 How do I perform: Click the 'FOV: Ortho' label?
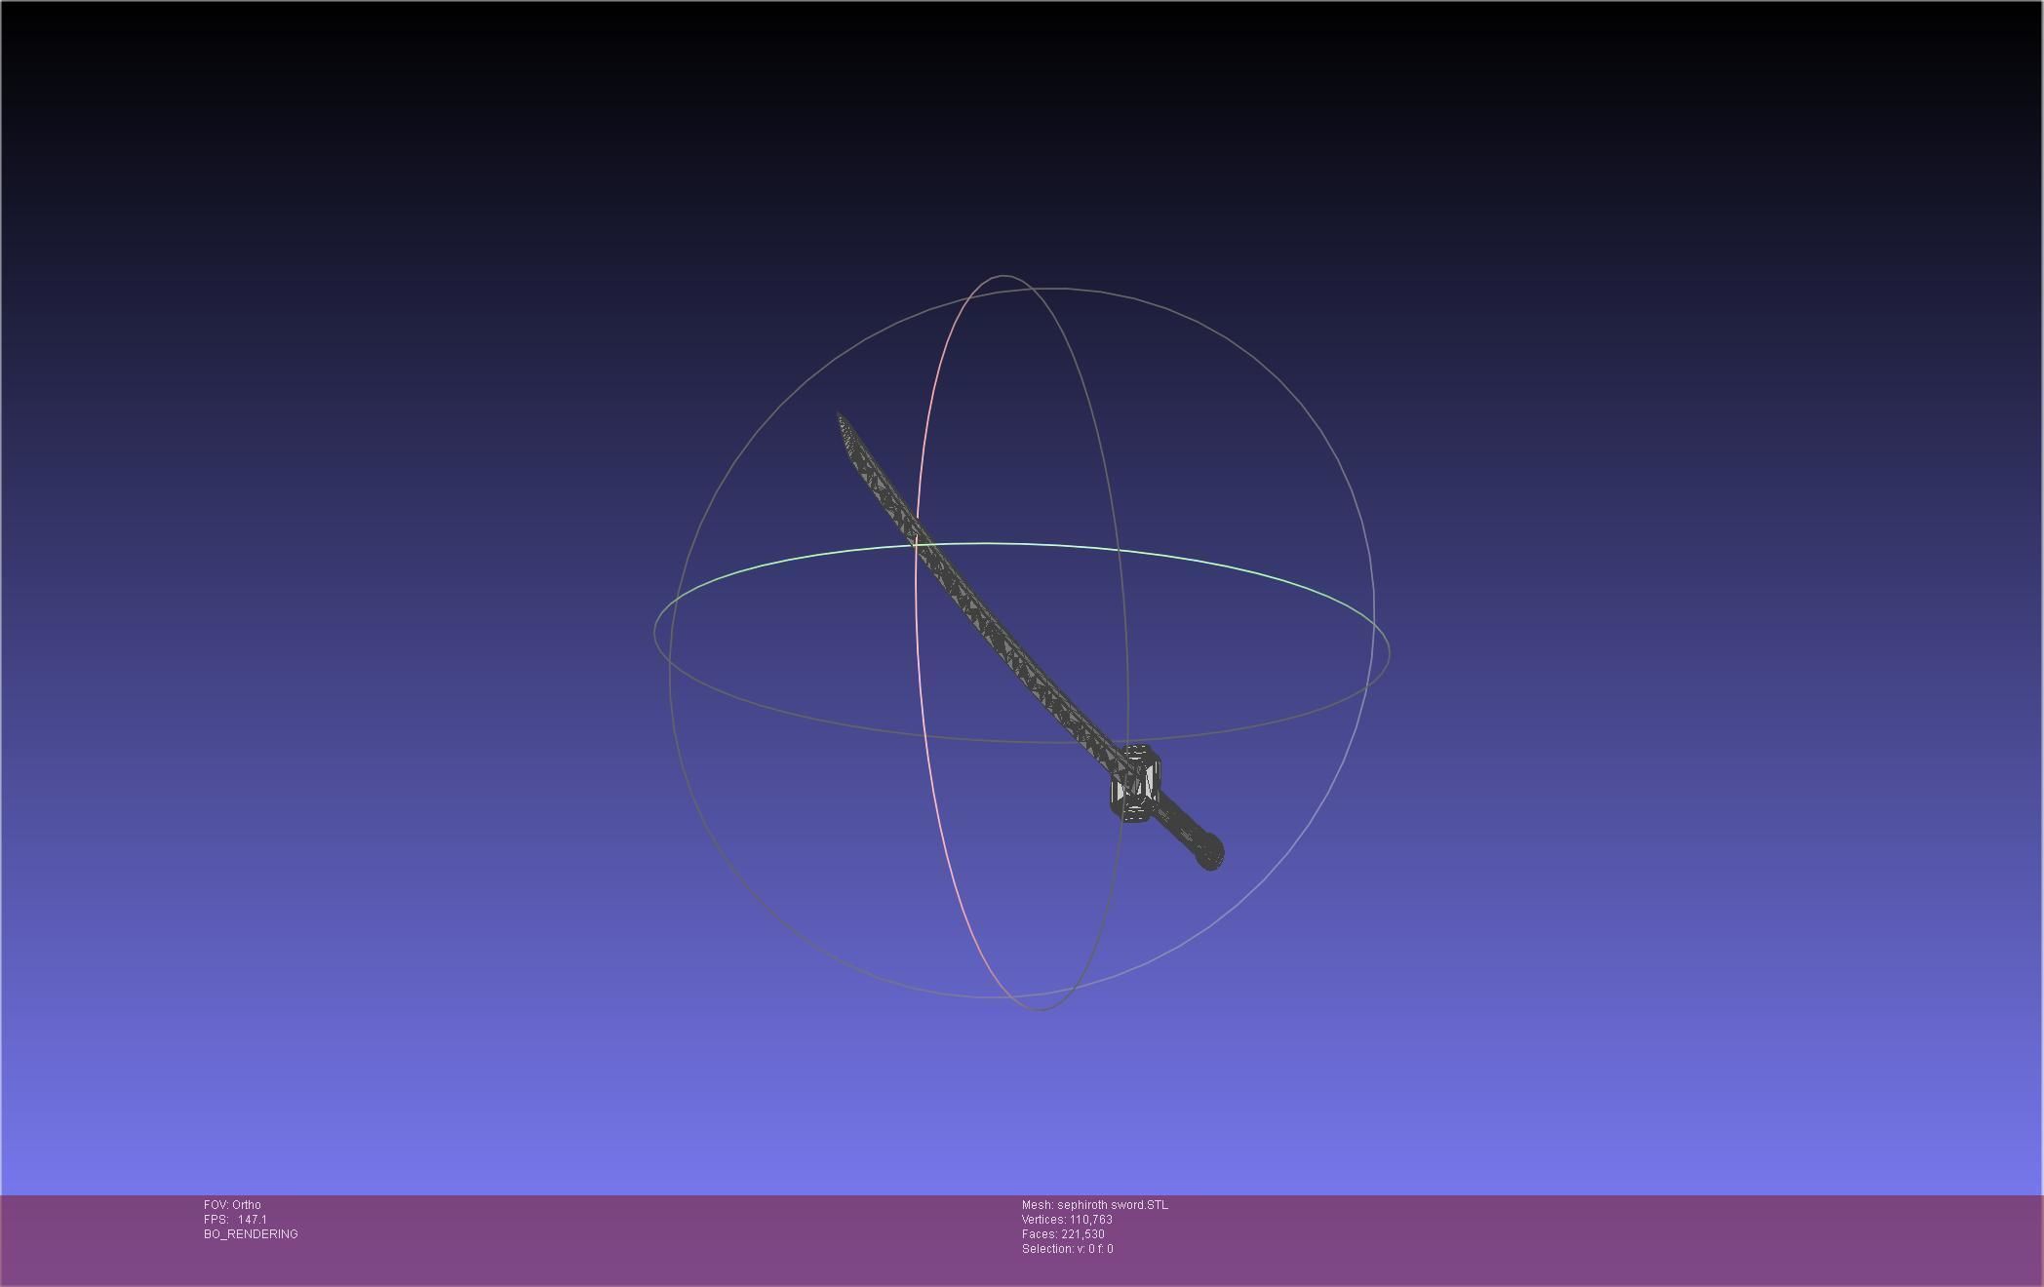coord(232,1205)
